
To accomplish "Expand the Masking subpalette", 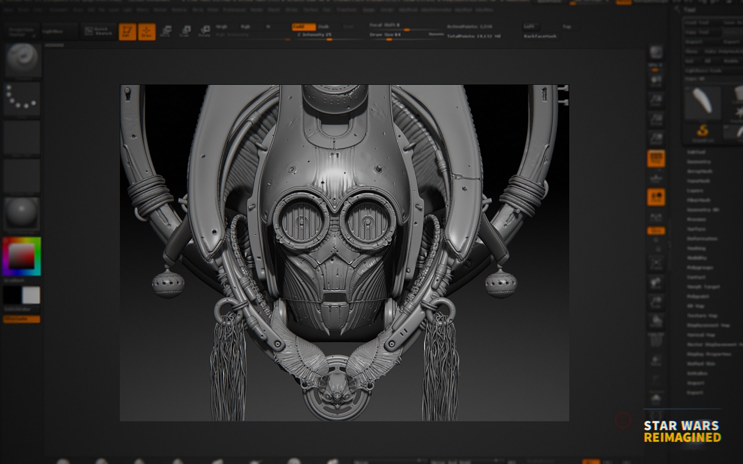I will pos(696,248).
